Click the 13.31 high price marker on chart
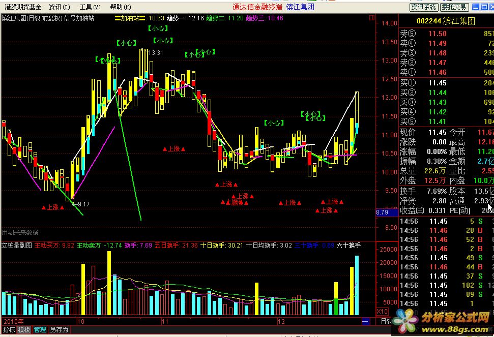This screenshot has height=337, width=494. [x=156, y=53]
